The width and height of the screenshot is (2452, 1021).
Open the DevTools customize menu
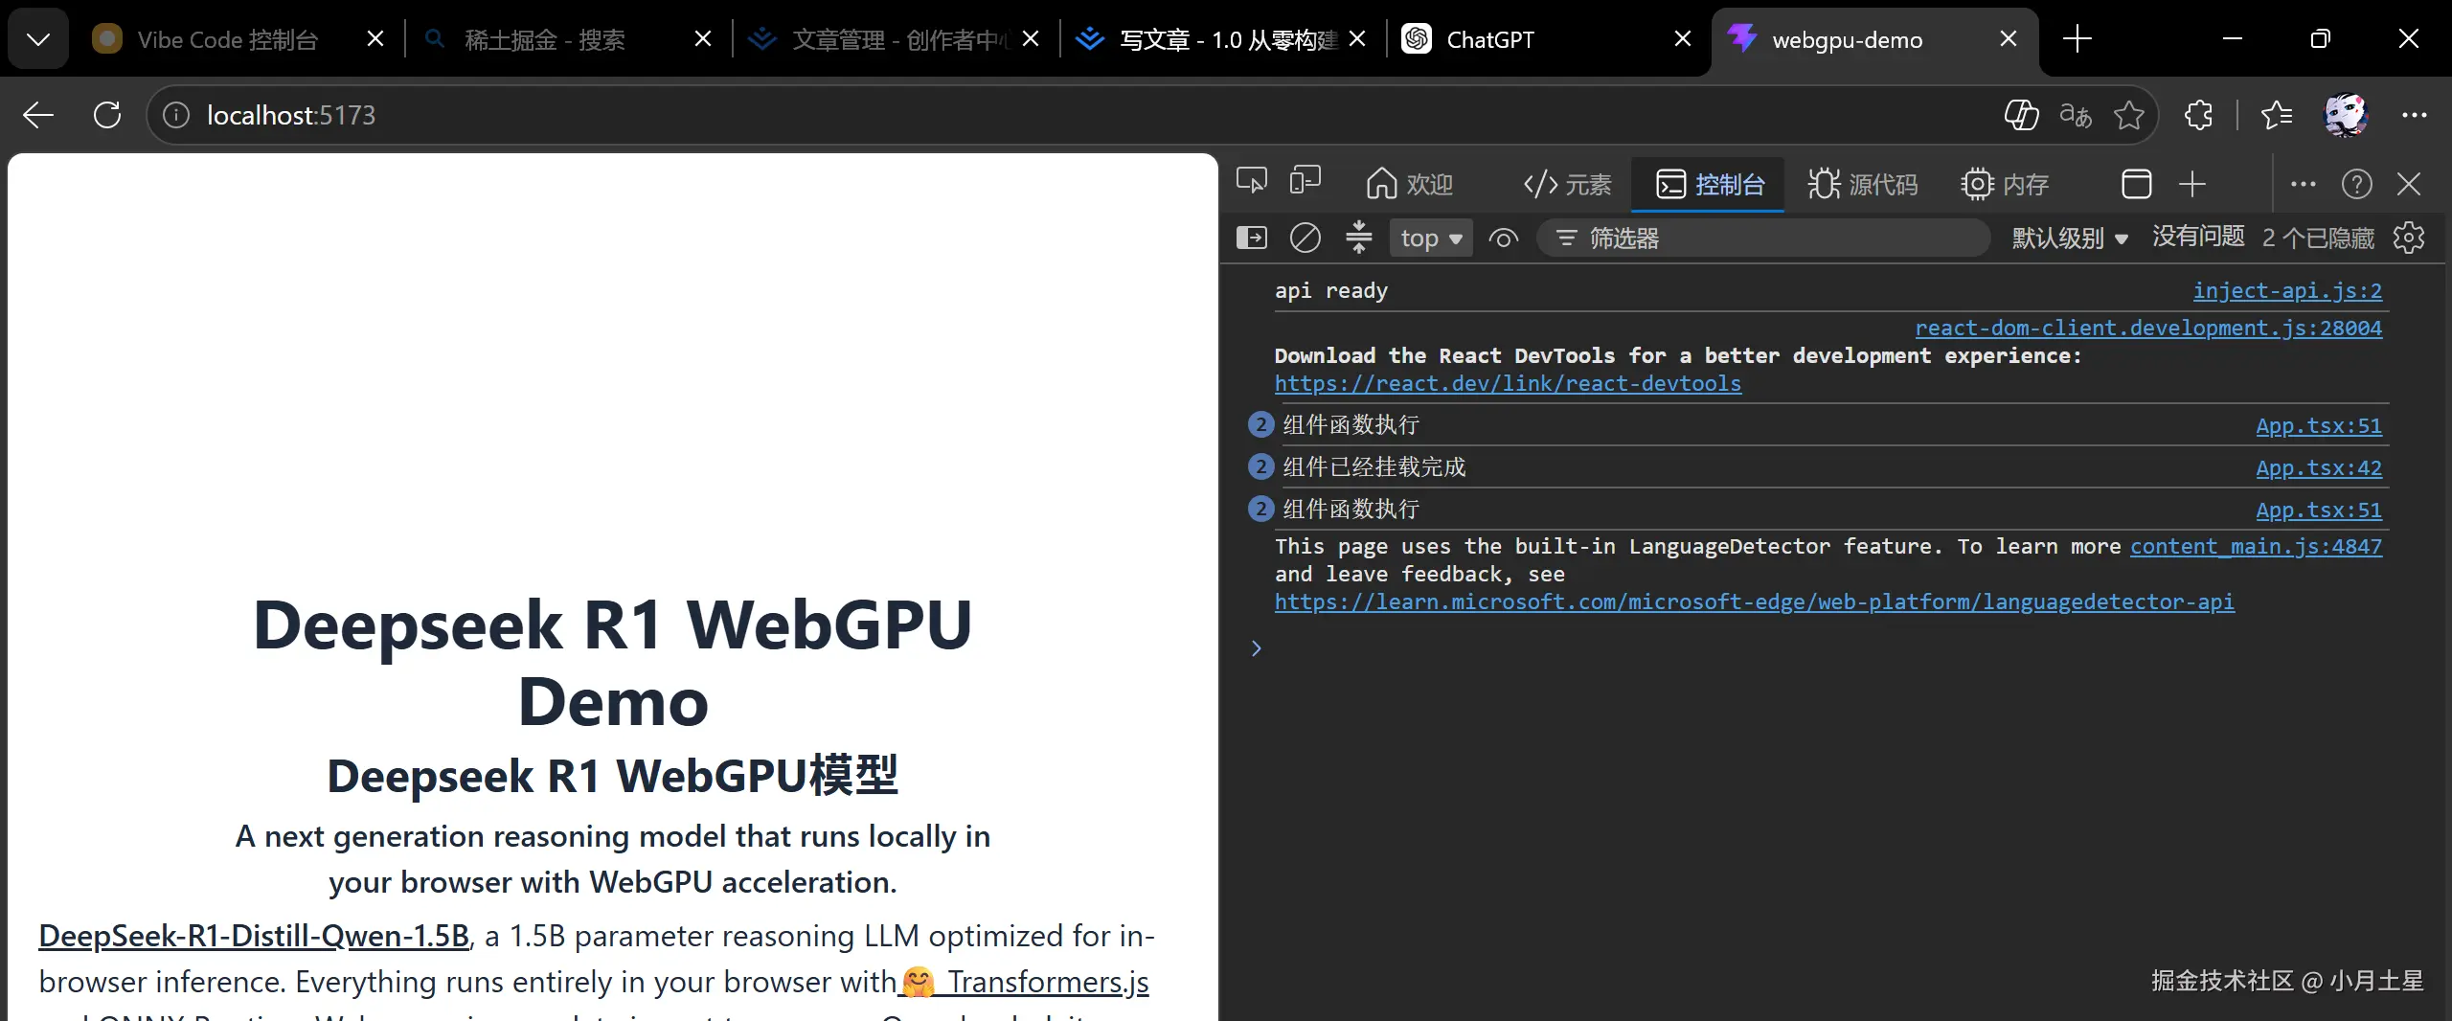click(x=2304, y=184)
